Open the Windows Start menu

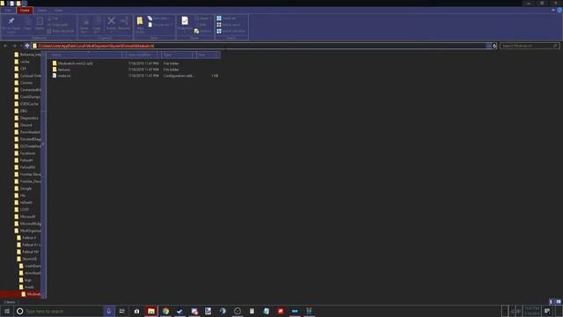(x=6, y=311)
